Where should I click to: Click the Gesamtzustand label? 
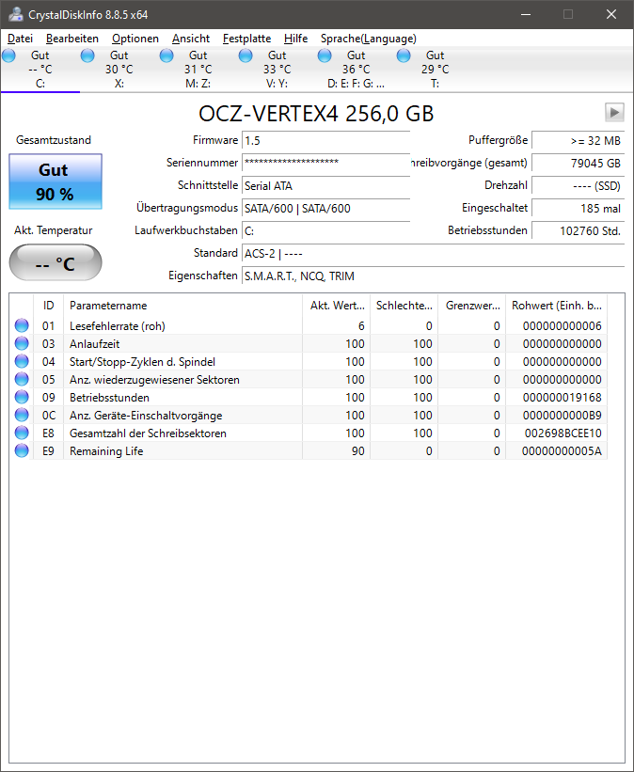tap(54, 140)
